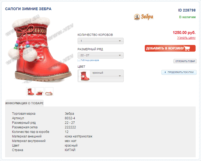Click the left arrow on continue shopping
Viewport: 201px width, 161px height.
pos(165,72)
